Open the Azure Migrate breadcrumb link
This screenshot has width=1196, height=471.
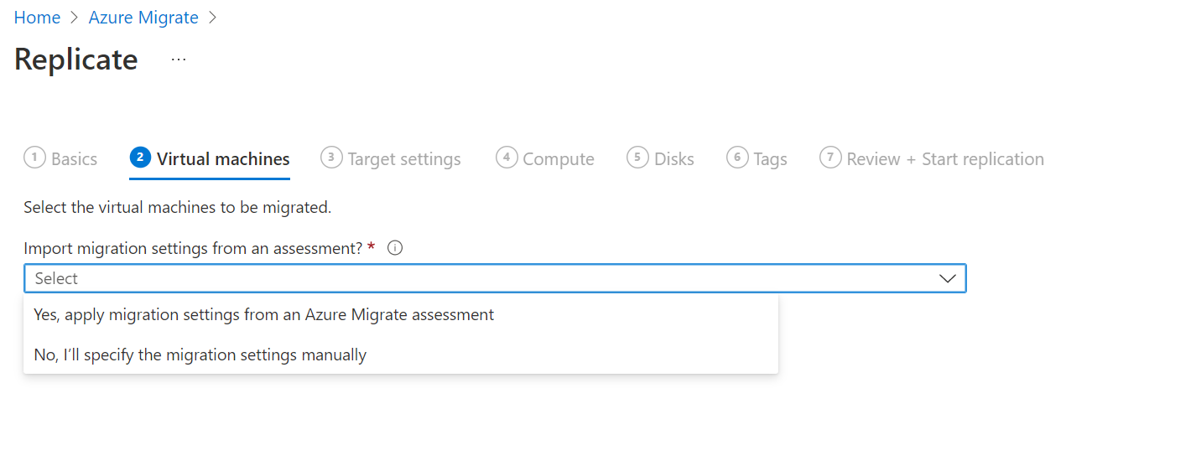pos(143,18)
